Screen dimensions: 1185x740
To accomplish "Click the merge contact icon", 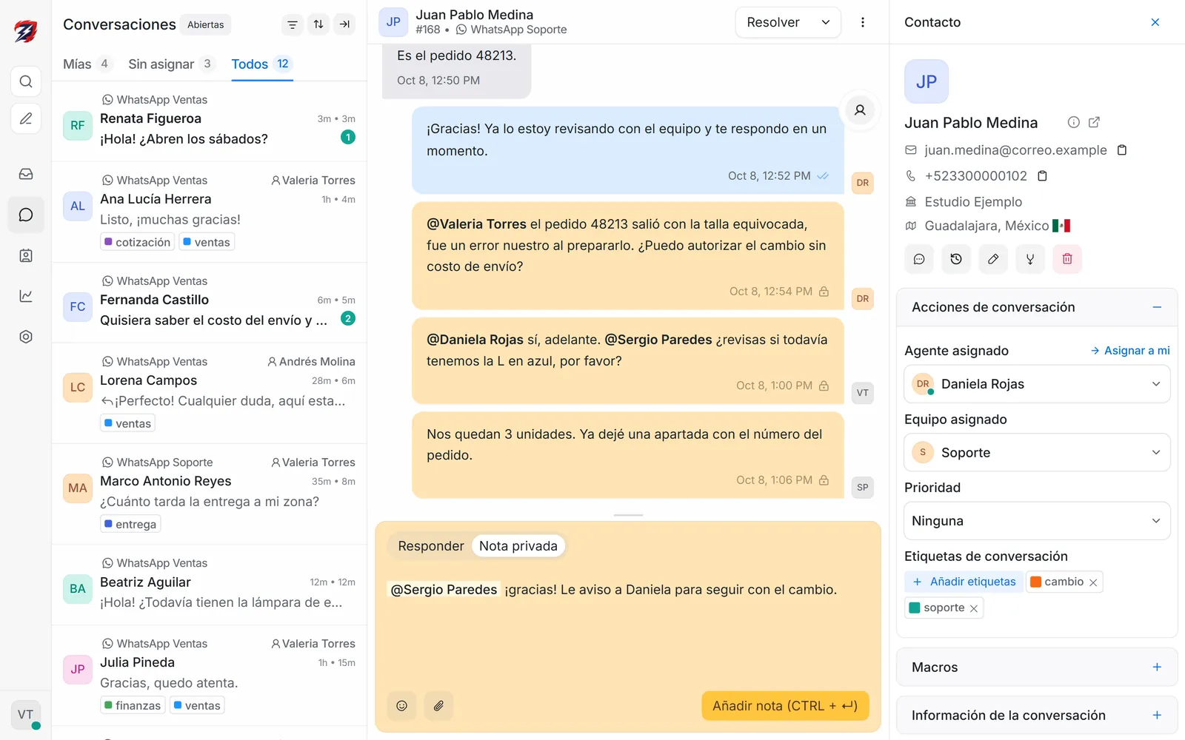I will pos(1030,259).
